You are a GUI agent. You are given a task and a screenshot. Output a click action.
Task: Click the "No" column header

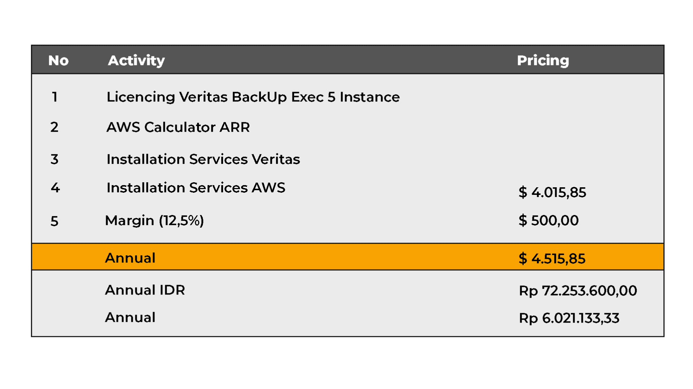point(58,61)
